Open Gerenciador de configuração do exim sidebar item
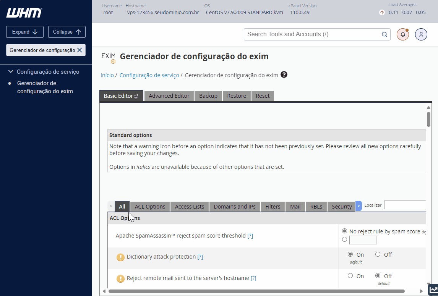This screenshot has width=438, height=296. 45,87
